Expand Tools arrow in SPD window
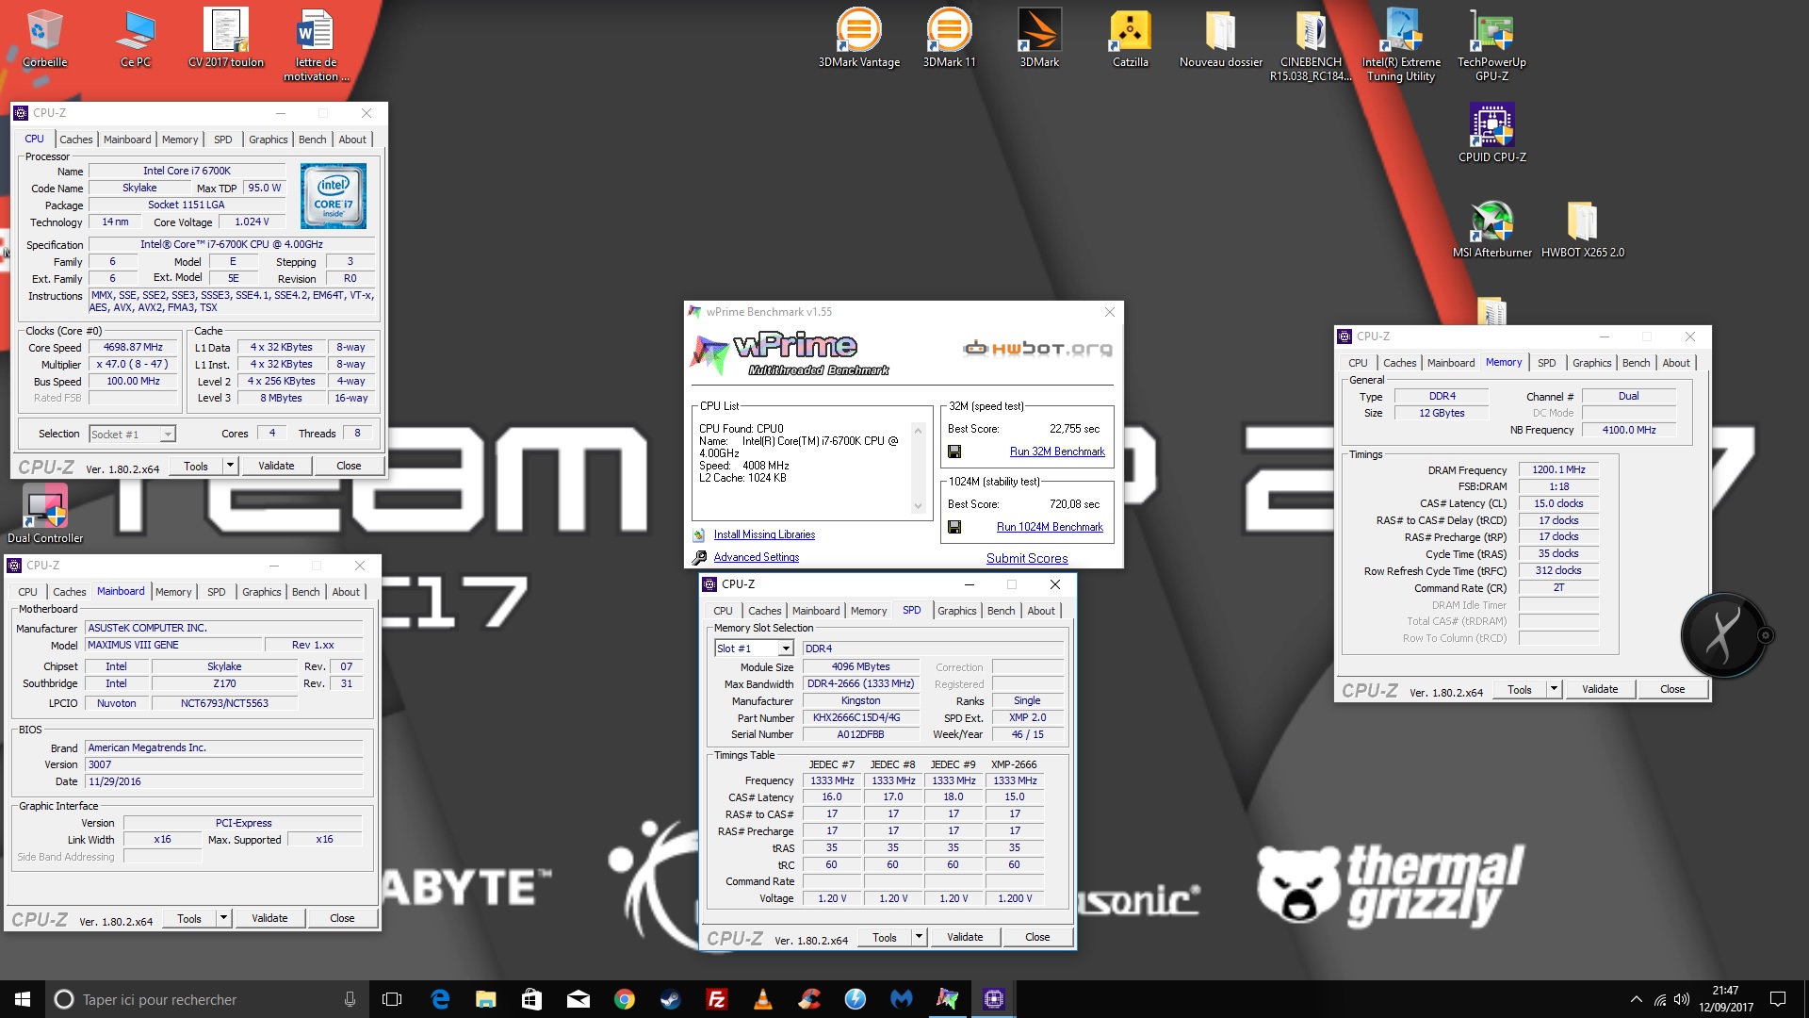The image size is (1809, 1018). (x=919, y=937)
